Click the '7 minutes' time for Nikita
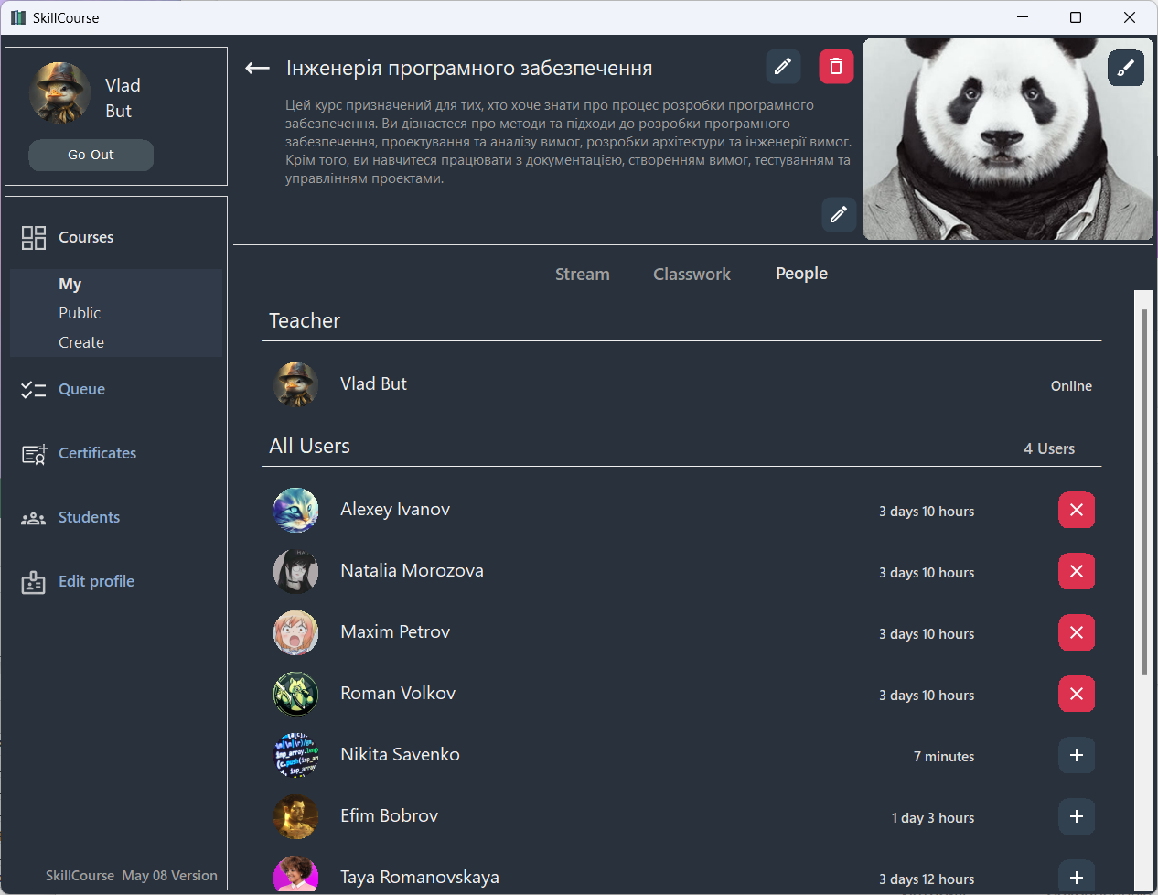 944,757
